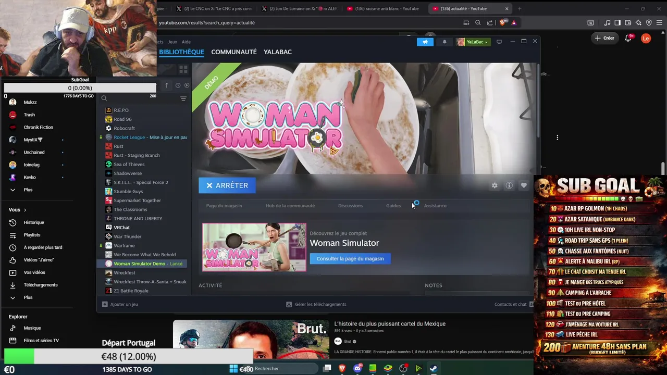Open Task View in Windows taskbar
667x375 pixels.
pos(327,368)
